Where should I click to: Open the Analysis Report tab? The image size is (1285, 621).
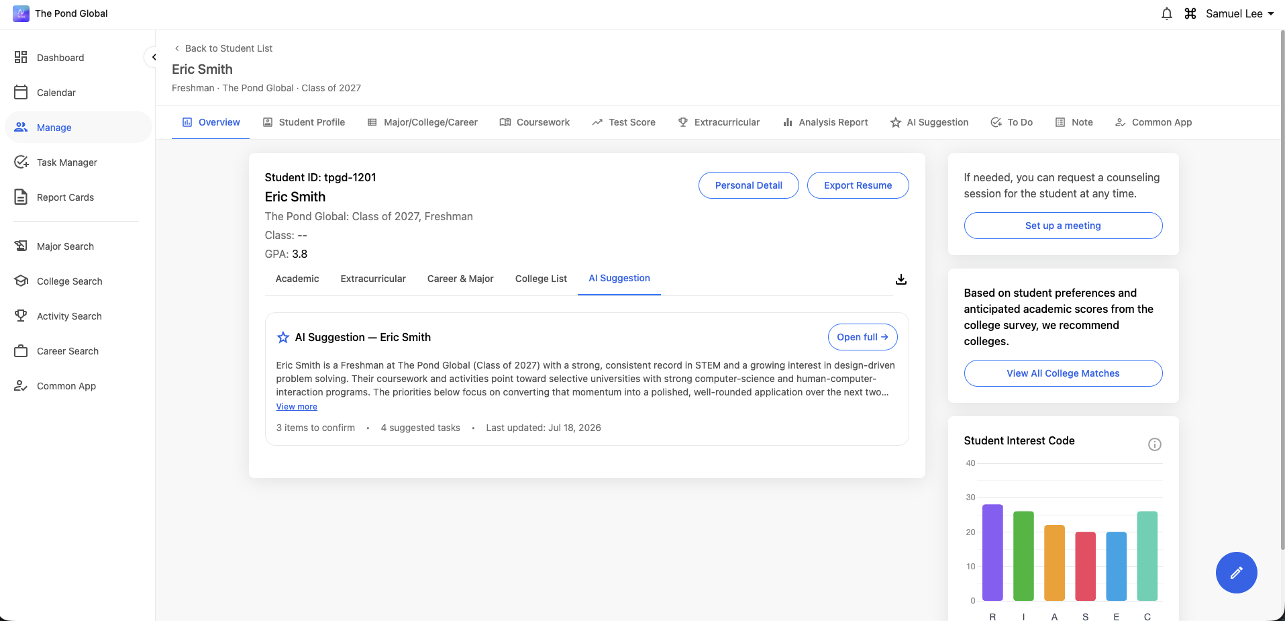pos(825,122)
